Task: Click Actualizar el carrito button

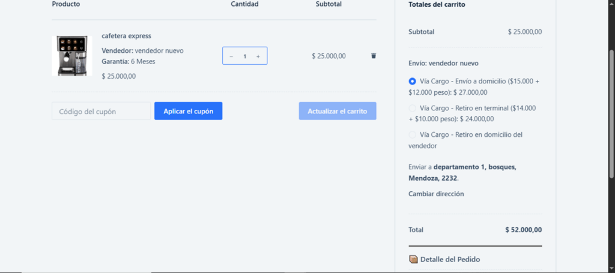Action: [x=338, y=111]
